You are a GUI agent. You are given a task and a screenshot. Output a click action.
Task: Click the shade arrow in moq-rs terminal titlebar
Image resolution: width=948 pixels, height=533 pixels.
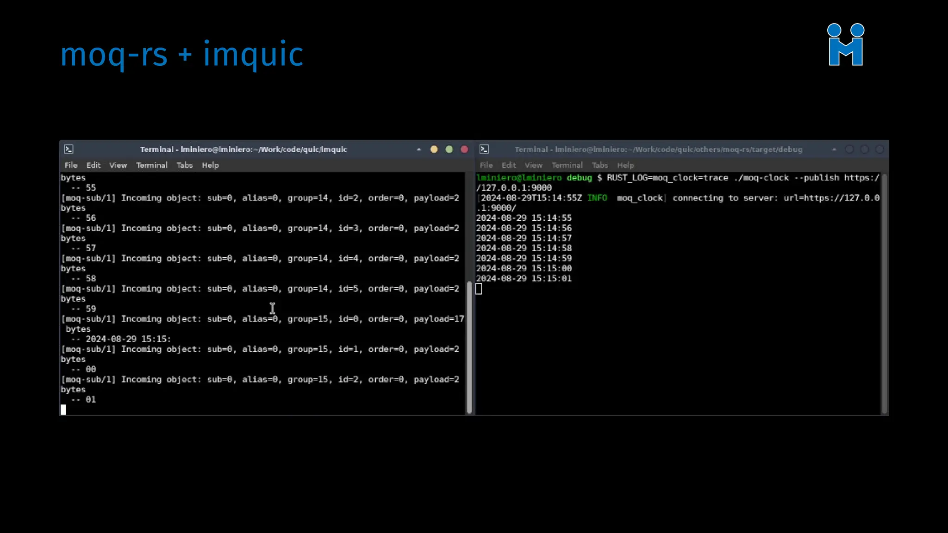(x=834, y=149)
